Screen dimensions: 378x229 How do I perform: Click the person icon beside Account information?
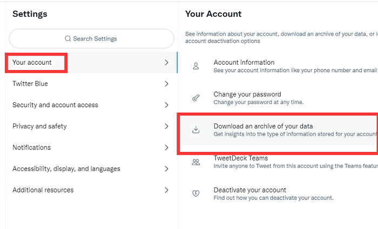pyautogui.click(x=196, y=66)
